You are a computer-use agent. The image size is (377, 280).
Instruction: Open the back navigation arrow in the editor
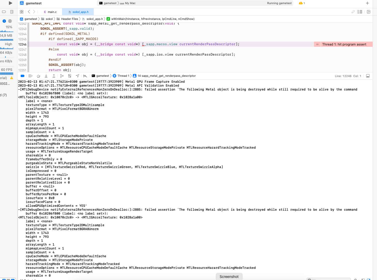click(x=28, y=12)
